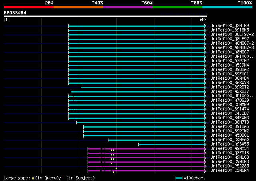Click the white start tick of the UniRef100_C0HEA0 alignment

coord(108,140)
